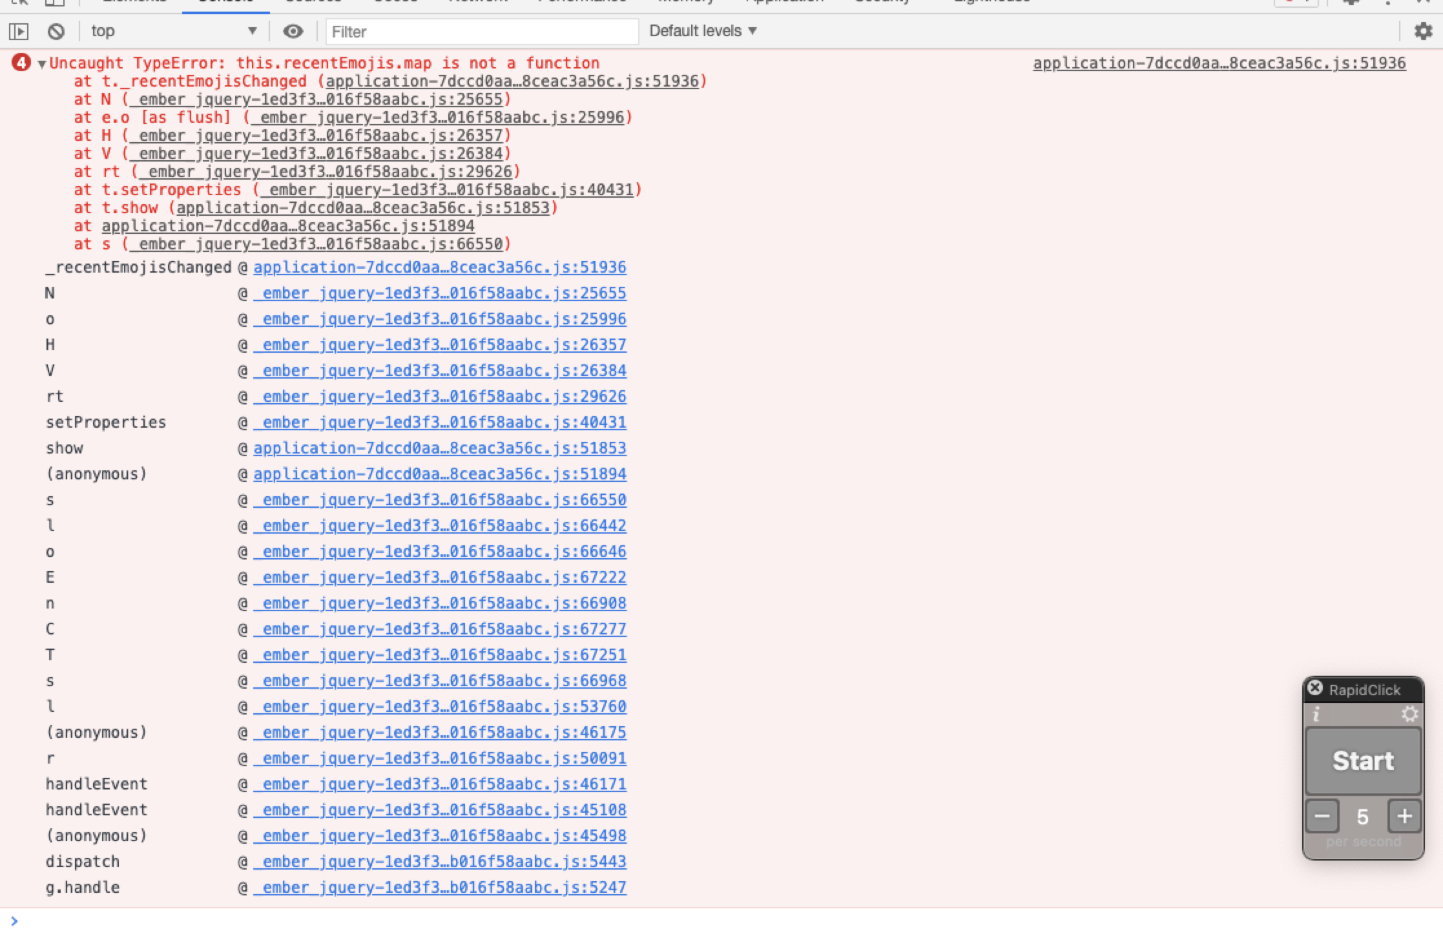Open console settings gear
1443x929 pixels.
1423,31
